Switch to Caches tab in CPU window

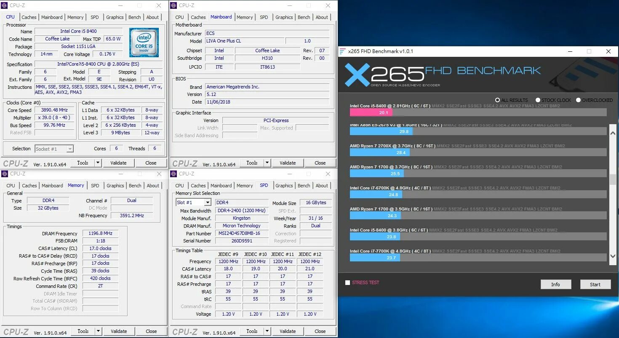coord(29,17)
